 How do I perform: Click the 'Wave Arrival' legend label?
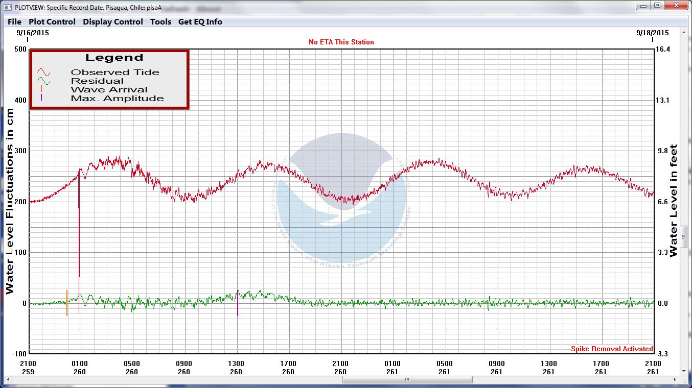point(109,89)
